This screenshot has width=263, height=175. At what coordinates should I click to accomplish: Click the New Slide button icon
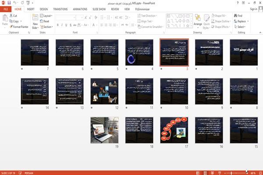(35, 18)
